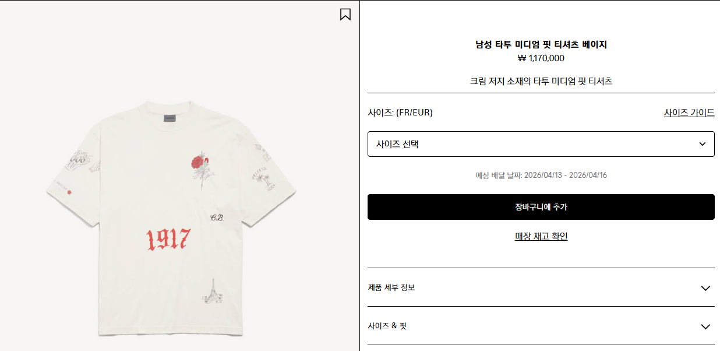The height and width of the screenshot is (351, 720).
Task: Click the red 1917 print on the shirt
Action: pyautogui.click(x=168, y=239)
